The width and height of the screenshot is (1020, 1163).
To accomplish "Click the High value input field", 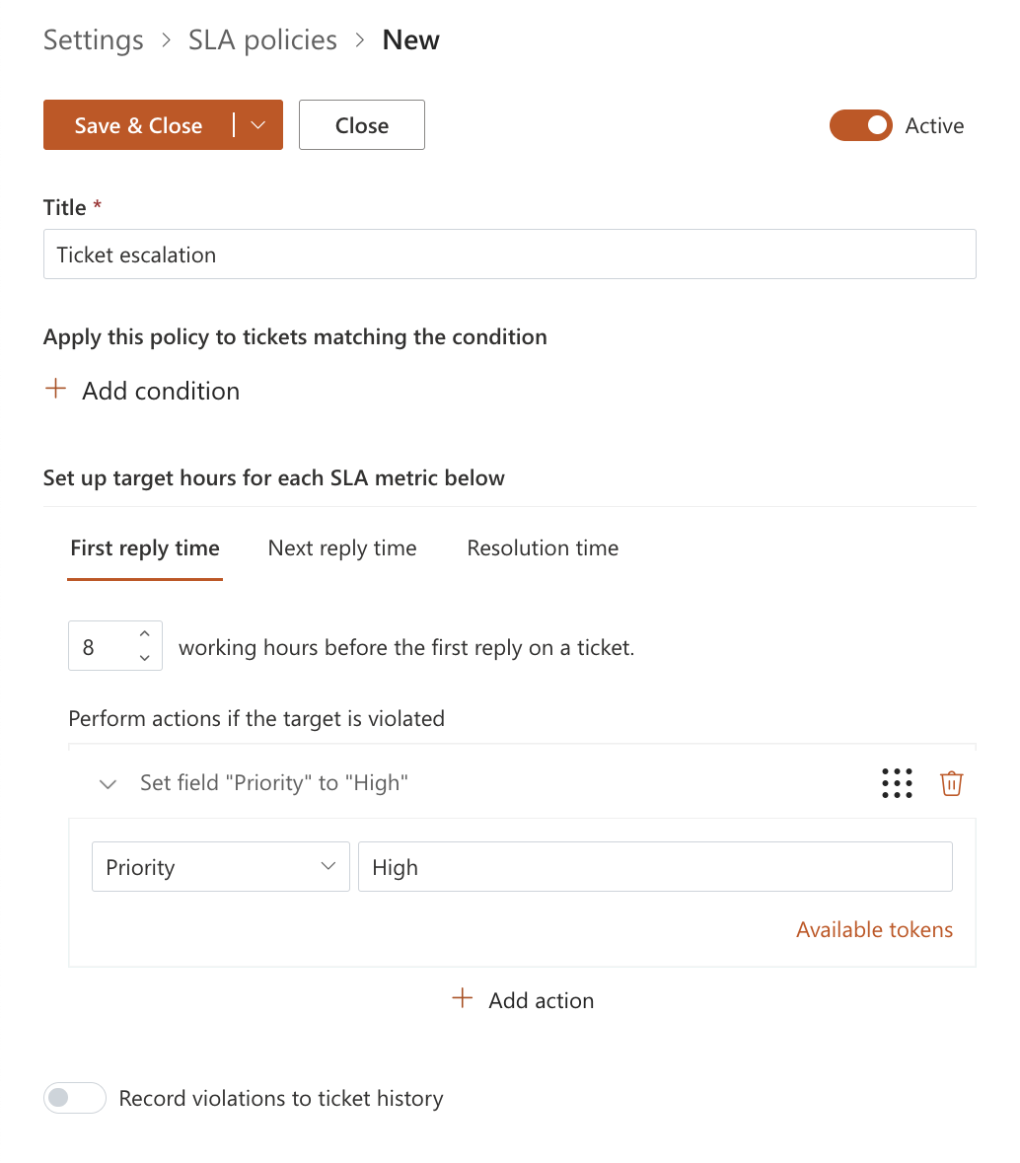I will point(655,867).
